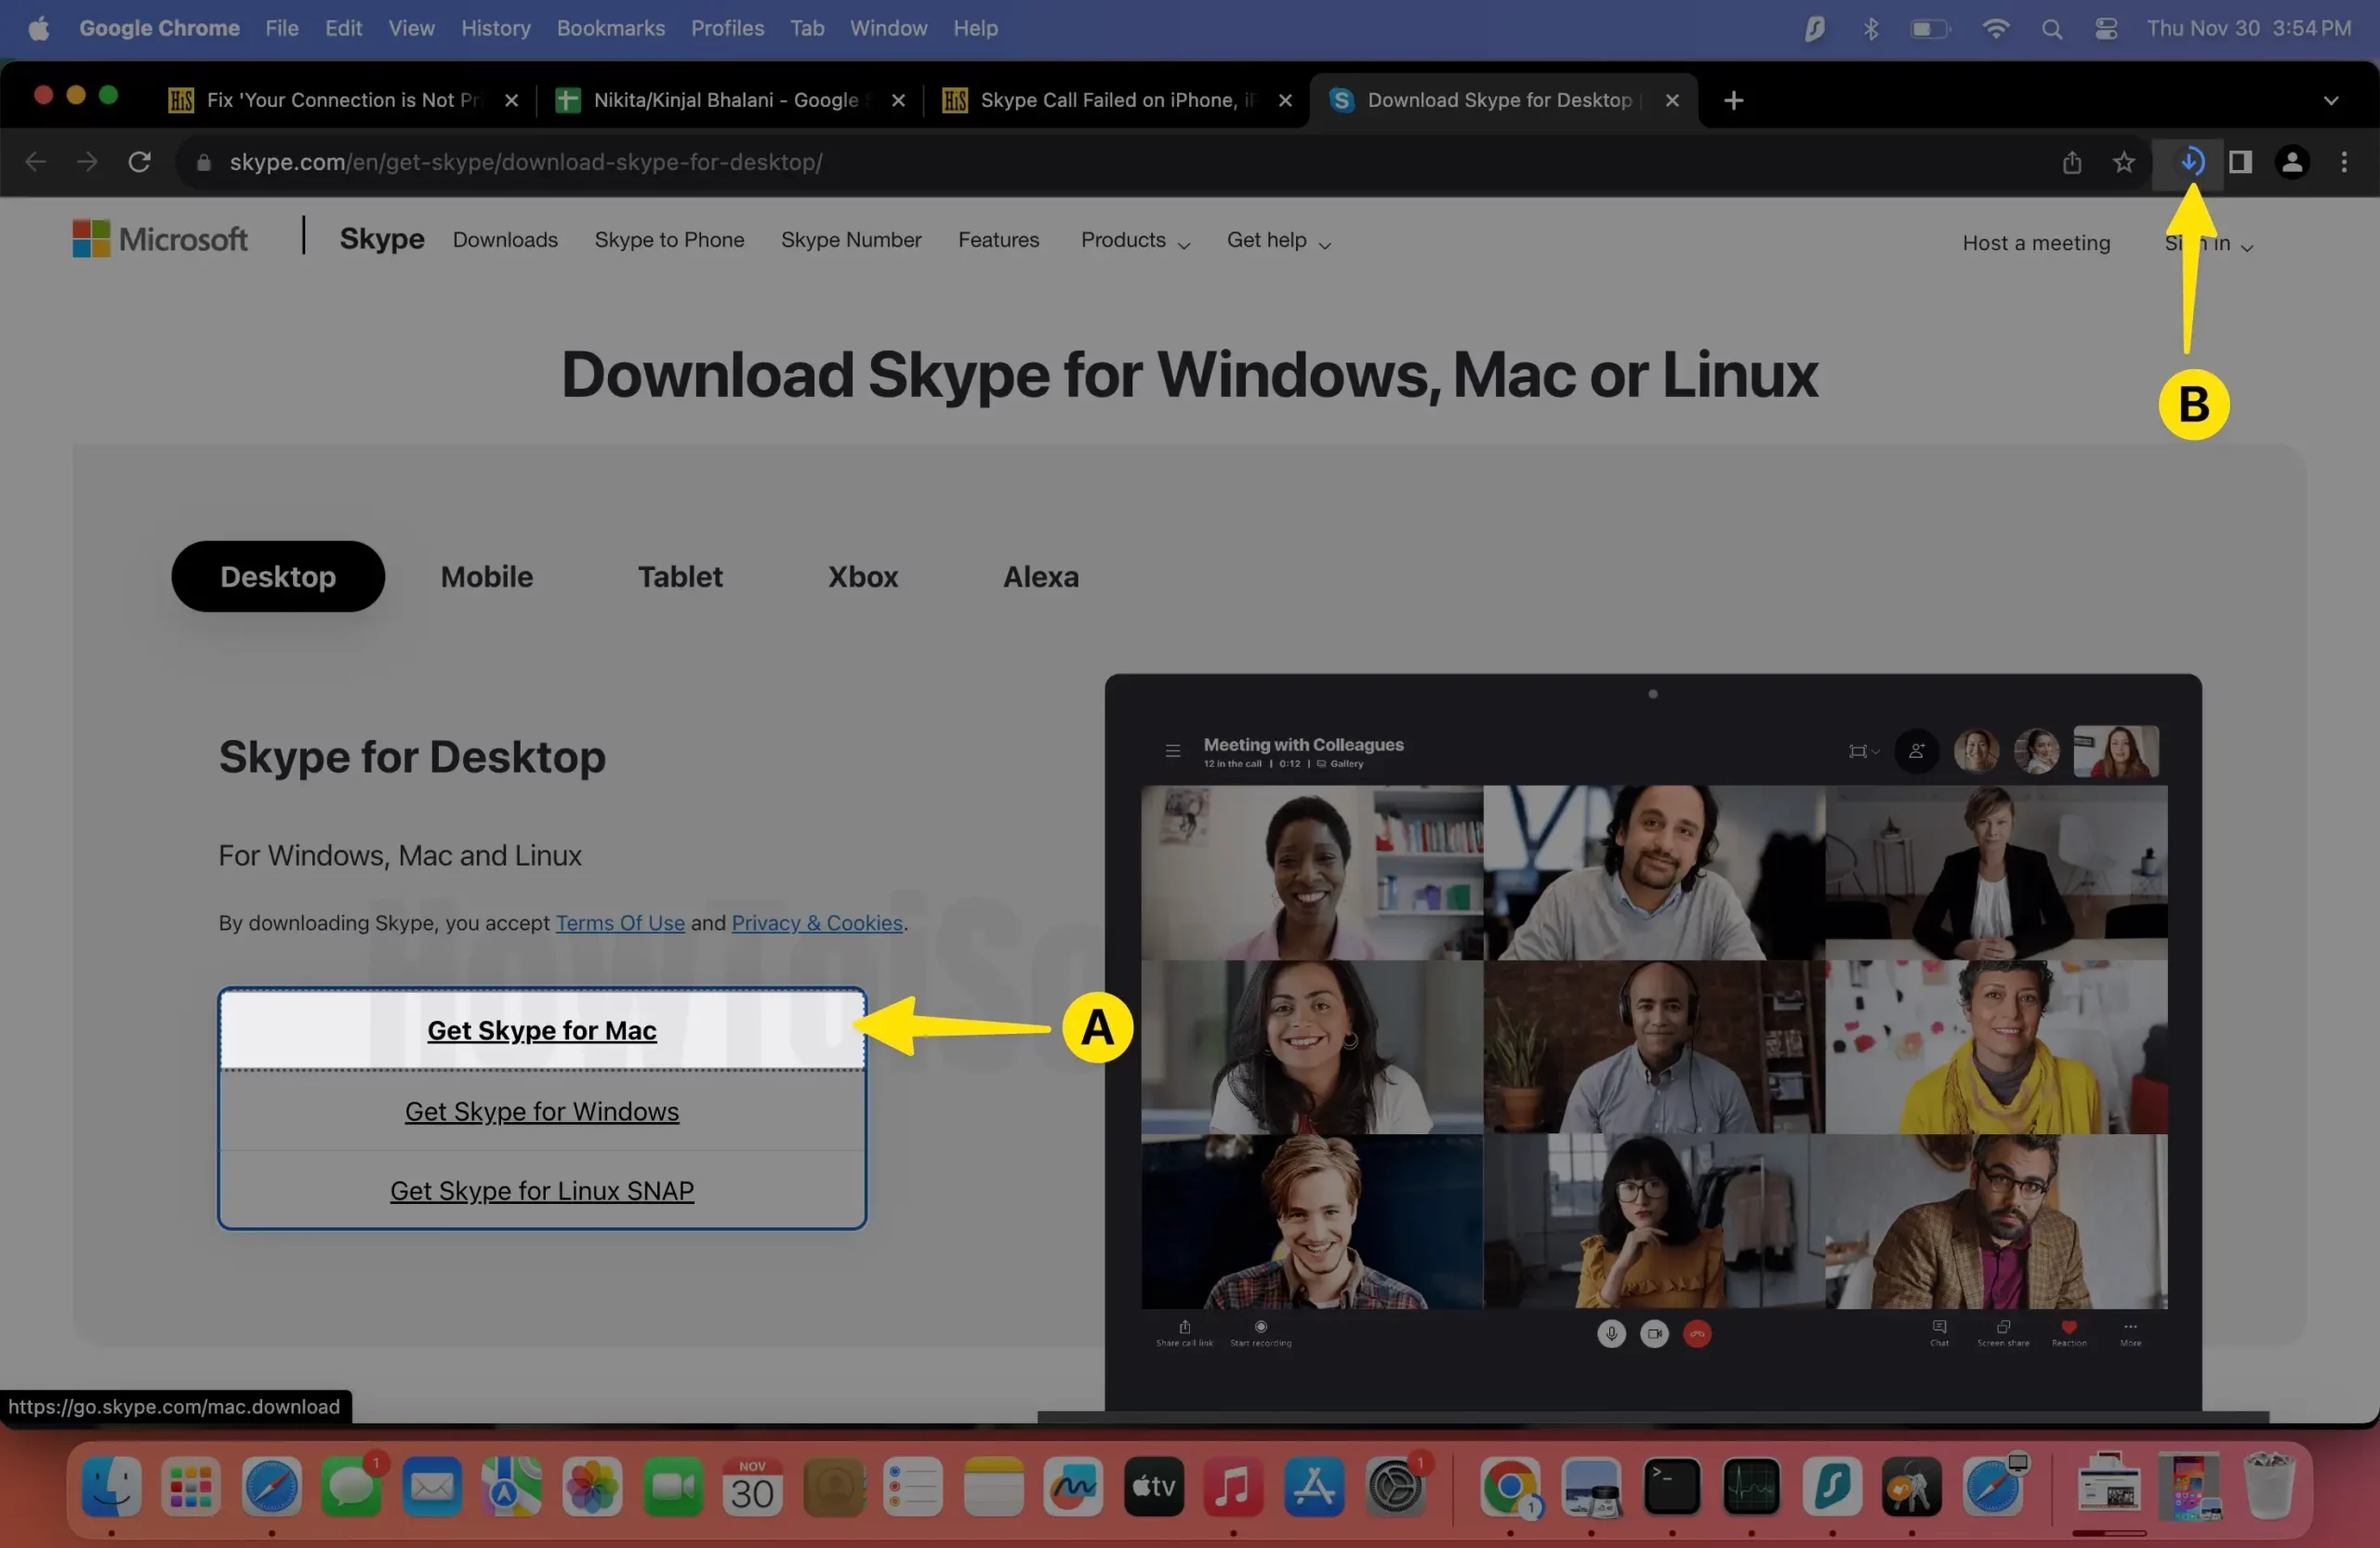Screen dimensions: 2380x1548
Task: Bookmark this page with the star icon
Action: 2123,162
